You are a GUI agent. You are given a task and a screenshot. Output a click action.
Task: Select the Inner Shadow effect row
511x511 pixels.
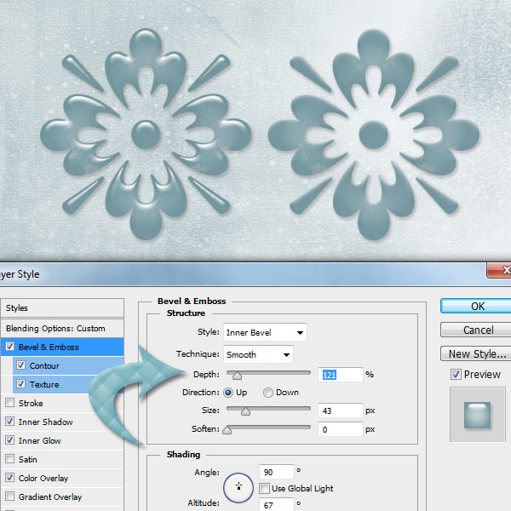62,422
